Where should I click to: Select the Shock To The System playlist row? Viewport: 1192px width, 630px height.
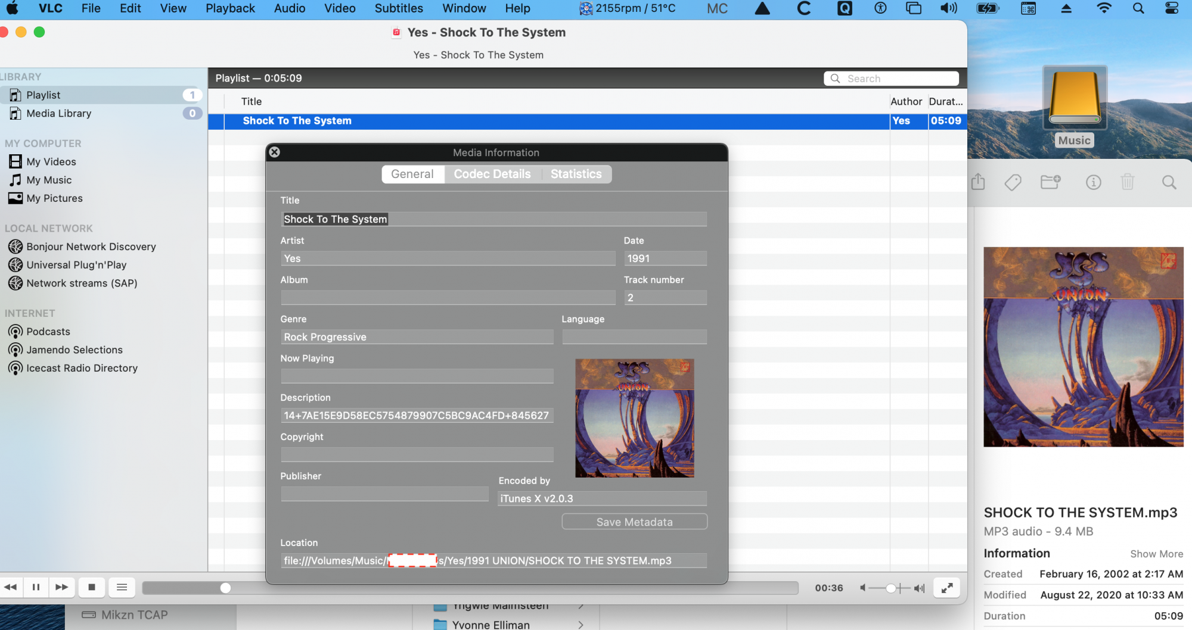click(x=587, y=121)
